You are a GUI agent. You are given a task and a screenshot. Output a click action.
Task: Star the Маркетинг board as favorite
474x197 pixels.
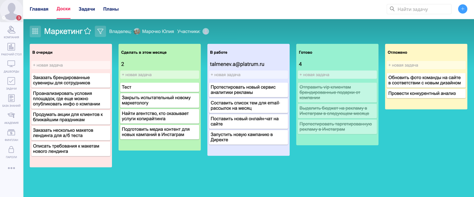88,31
